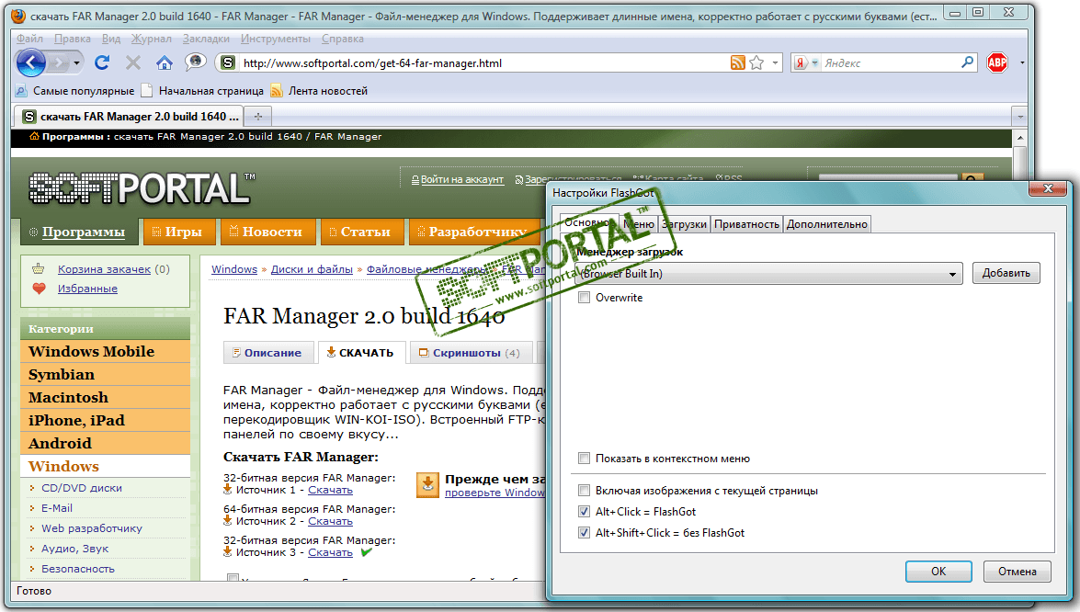Open the Adblock Plus ABP icon

996,62
